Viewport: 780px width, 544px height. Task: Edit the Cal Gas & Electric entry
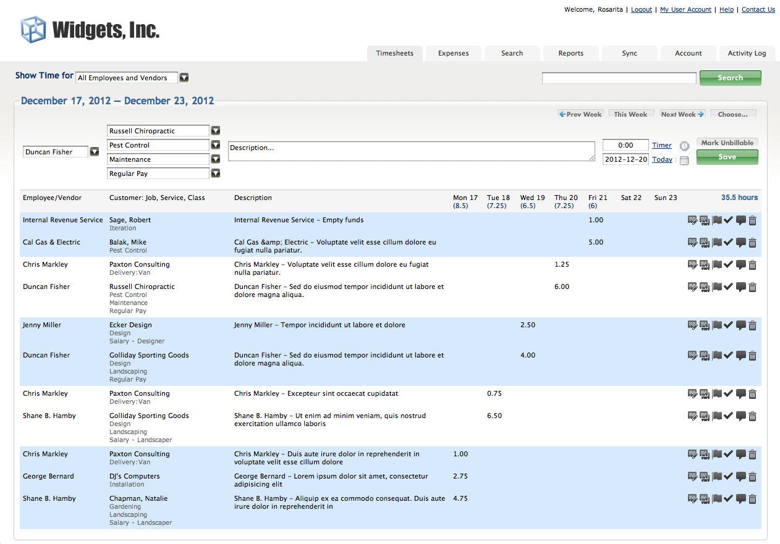coord(692,243)
